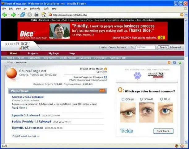Screen dimensions: 189x149
Task: Click the magnifying glass search icon
Action: (133, 47)
